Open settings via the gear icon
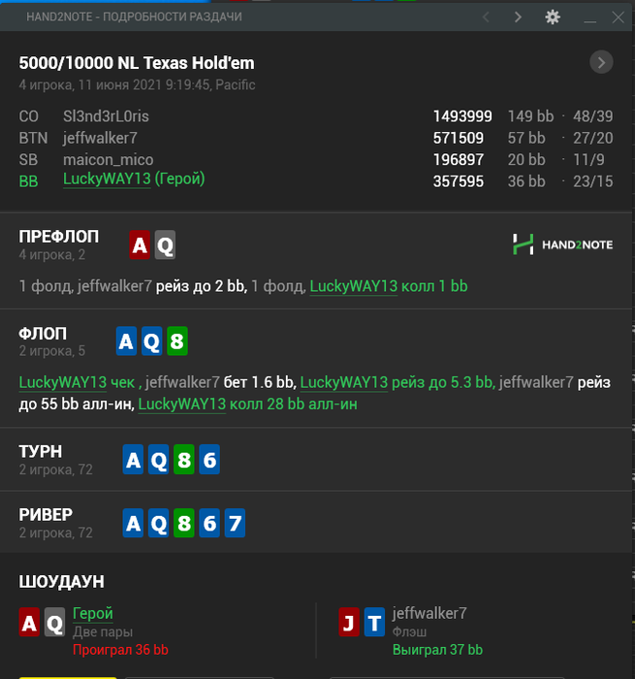 (x=553, y=16)
